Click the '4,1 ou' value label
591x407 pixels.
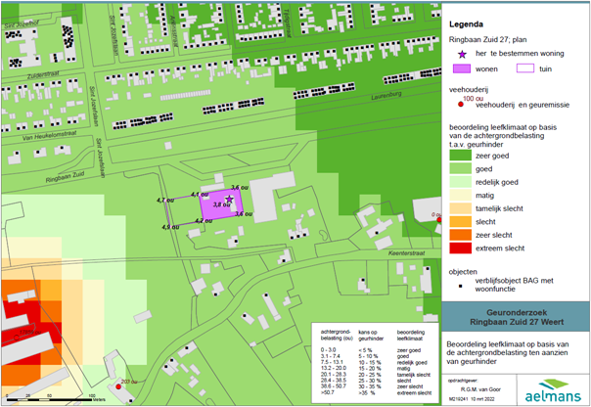click(x=200, y=195)
